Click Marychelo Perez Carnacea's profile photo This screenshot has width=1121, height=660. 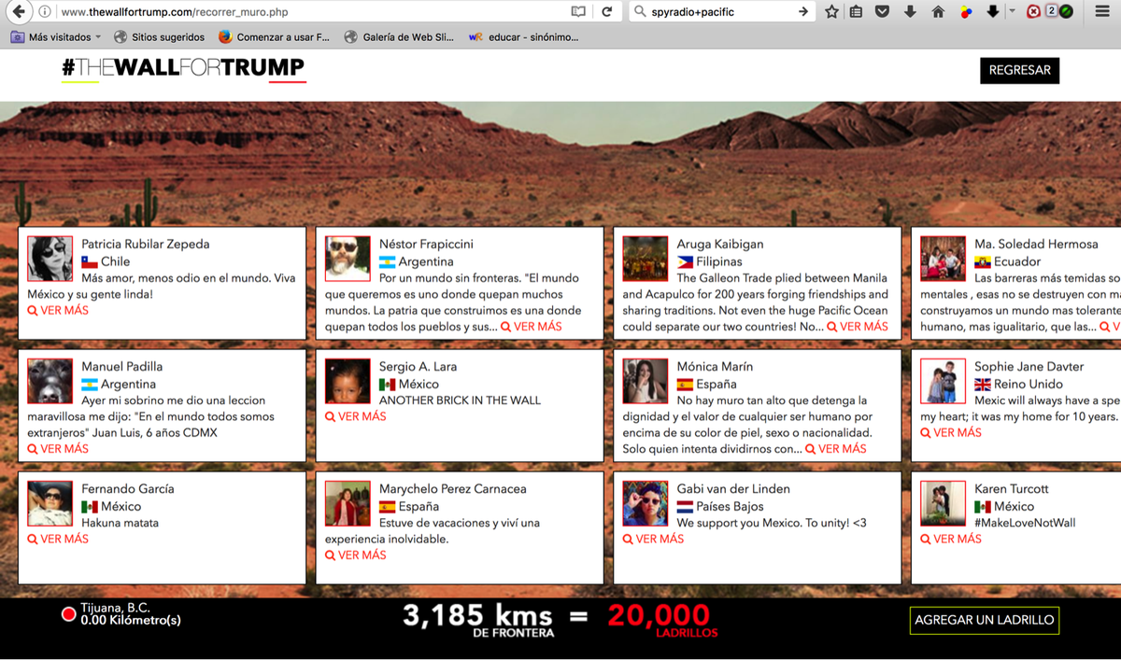[x=348, y=503]
